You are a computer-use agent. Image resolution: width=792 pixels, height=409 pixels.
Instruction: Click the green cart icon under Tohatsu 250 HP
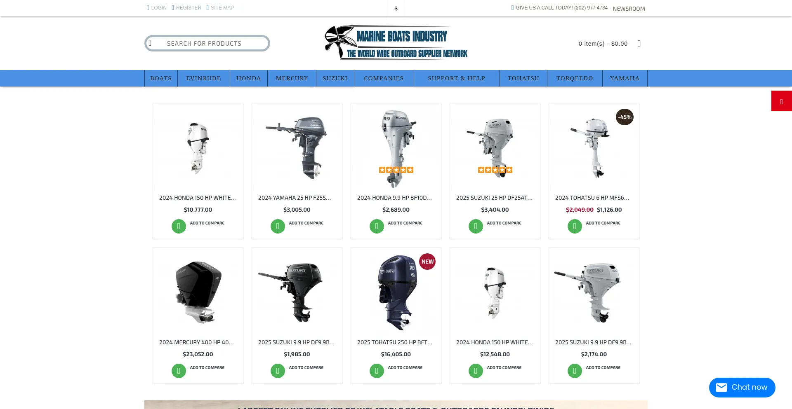pos(377,371)
